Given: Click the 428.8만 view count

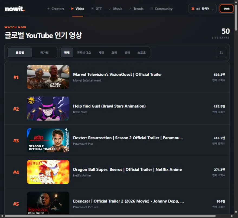Looking at the screenshot, I should pyautogui.click(x=219, y=106).
